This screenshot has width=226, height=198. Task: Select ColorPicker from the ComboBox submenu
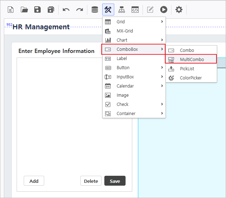(191, 78)
